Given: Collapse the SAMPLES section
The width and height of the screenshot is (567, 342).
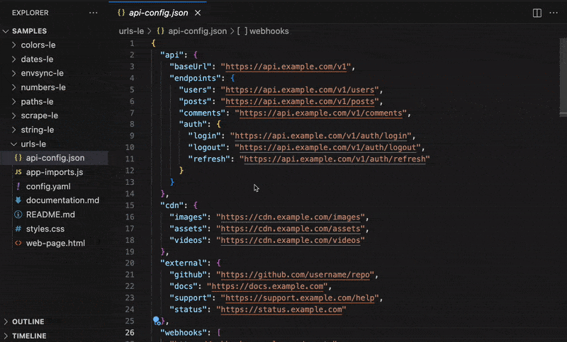Looking at the screenshot, I should click(6, 31).
